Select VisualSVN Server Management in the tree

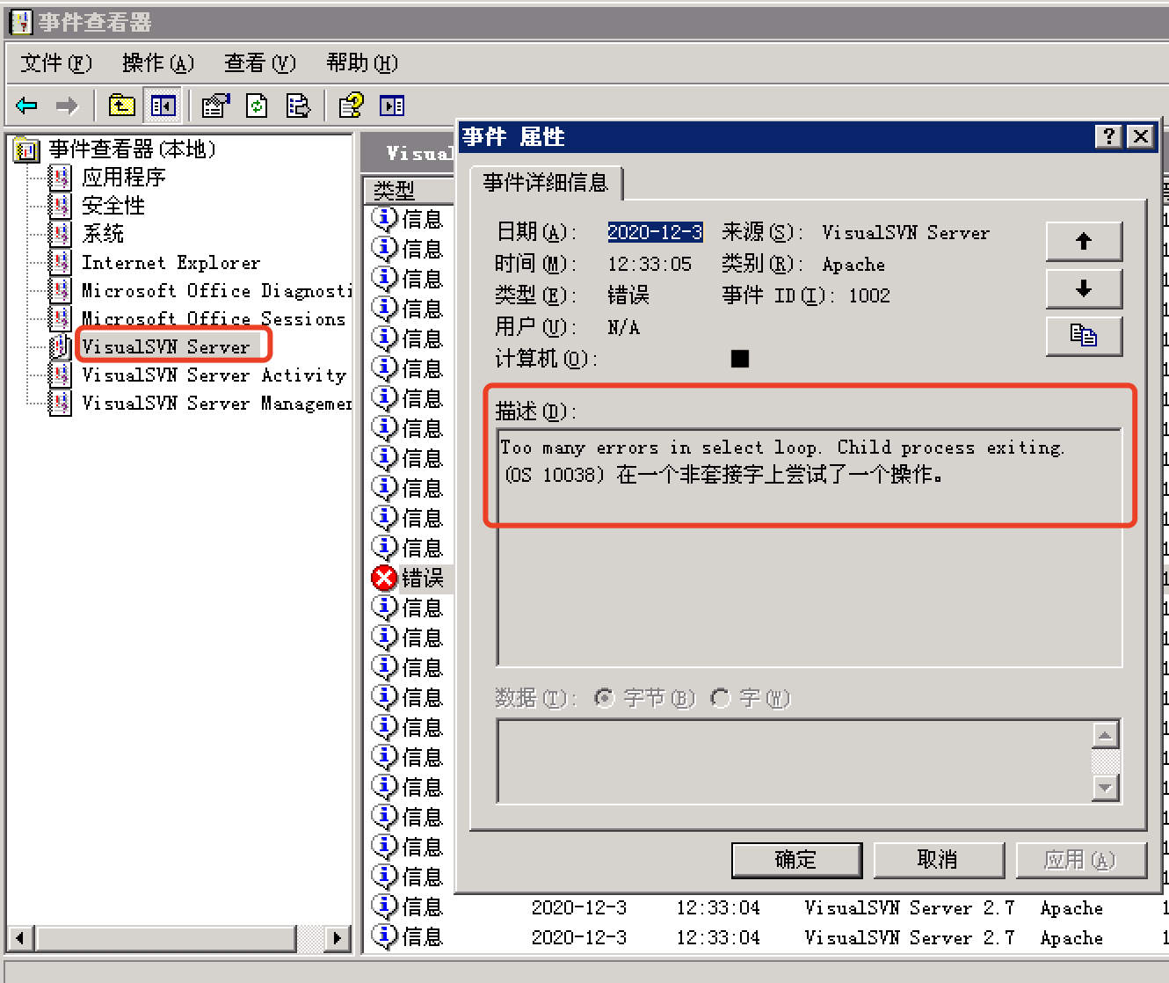pos(216,404)
